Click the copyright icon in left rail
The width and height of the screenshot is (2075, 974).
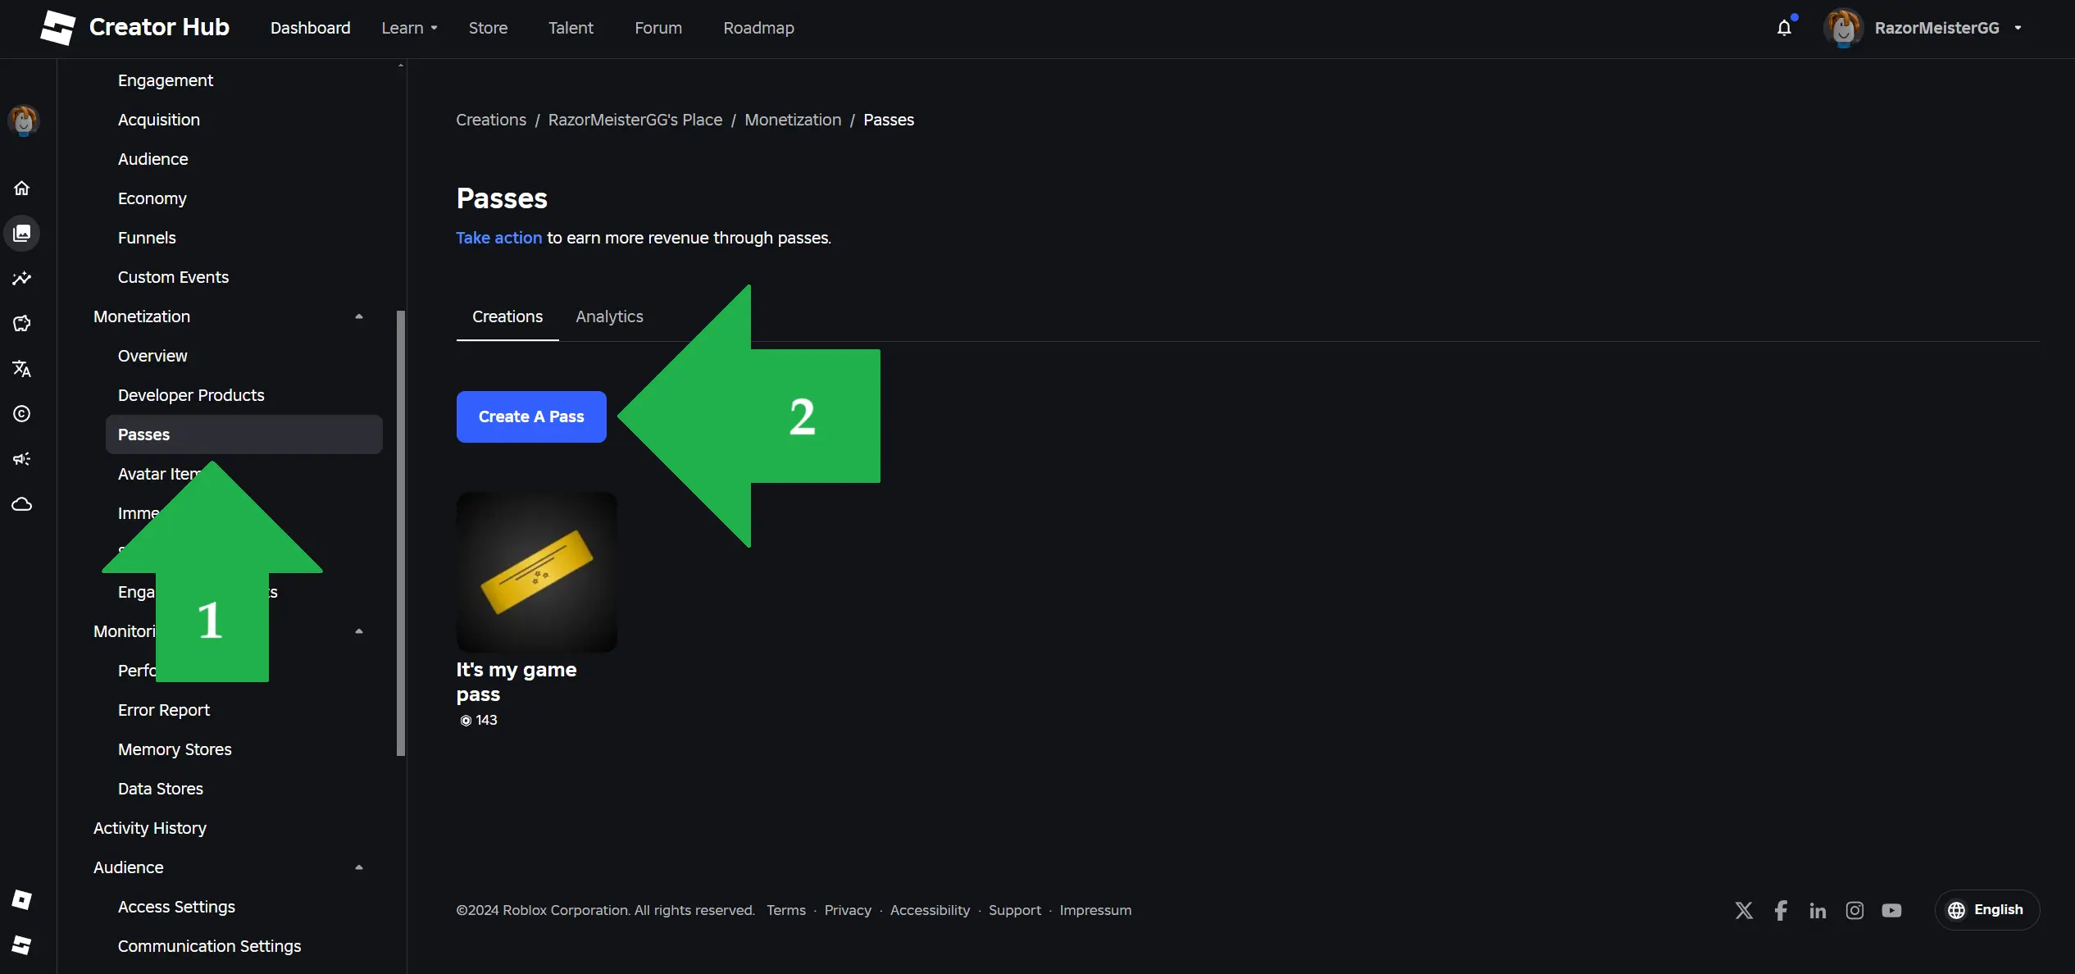click(22, 413)
